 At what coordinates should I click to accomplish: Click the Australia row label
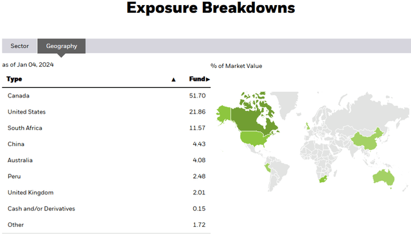click(20, 160)
